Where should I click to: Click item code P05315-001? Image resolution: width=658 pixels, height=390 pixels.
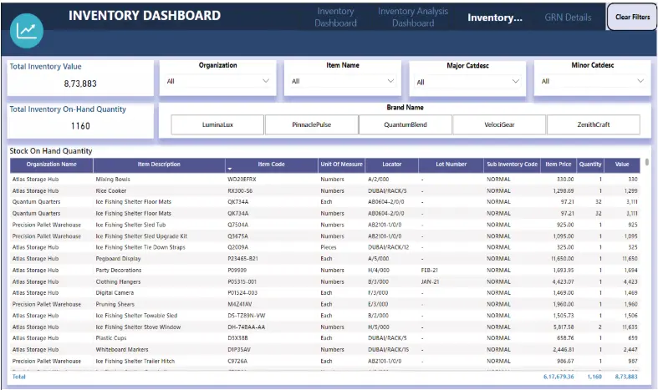[x=242, y=281]
